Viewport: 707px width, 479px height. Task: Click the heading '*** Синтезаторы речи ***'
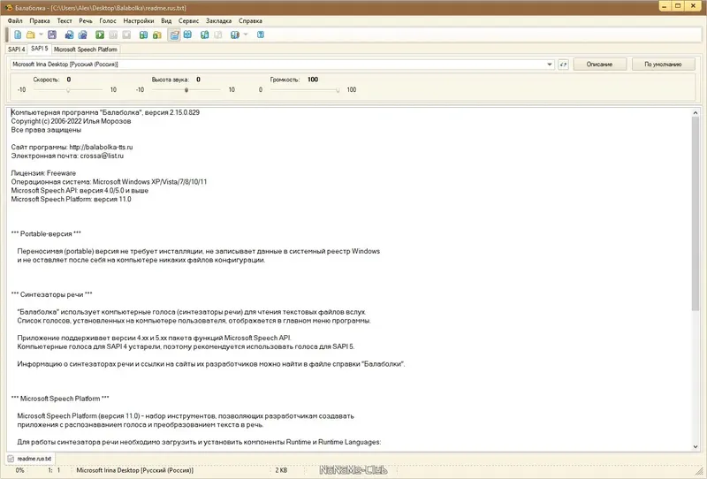click(51, 294)
